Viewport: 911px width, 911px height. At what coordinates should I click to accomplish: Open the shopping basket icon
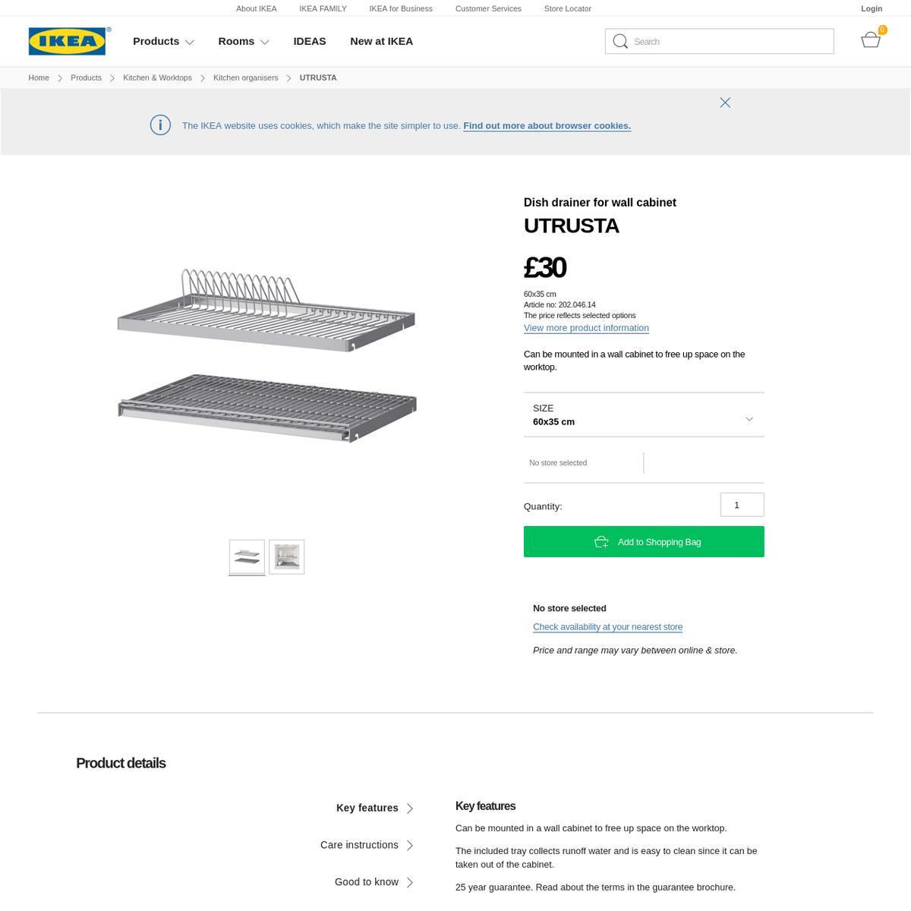click(871, 40)
